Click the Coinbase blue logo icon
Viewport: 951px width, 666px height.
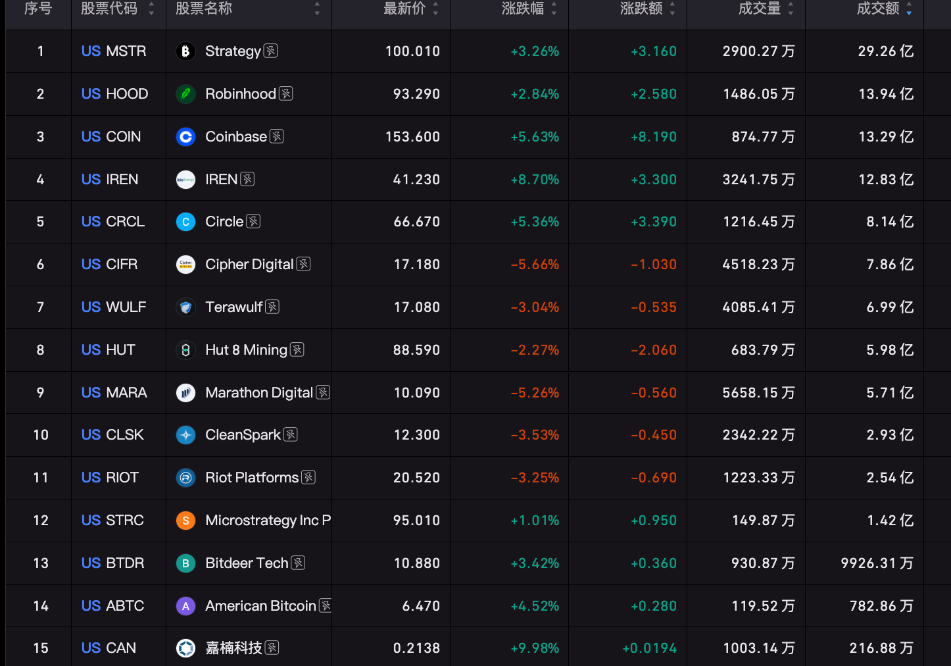tap(185, 137)
